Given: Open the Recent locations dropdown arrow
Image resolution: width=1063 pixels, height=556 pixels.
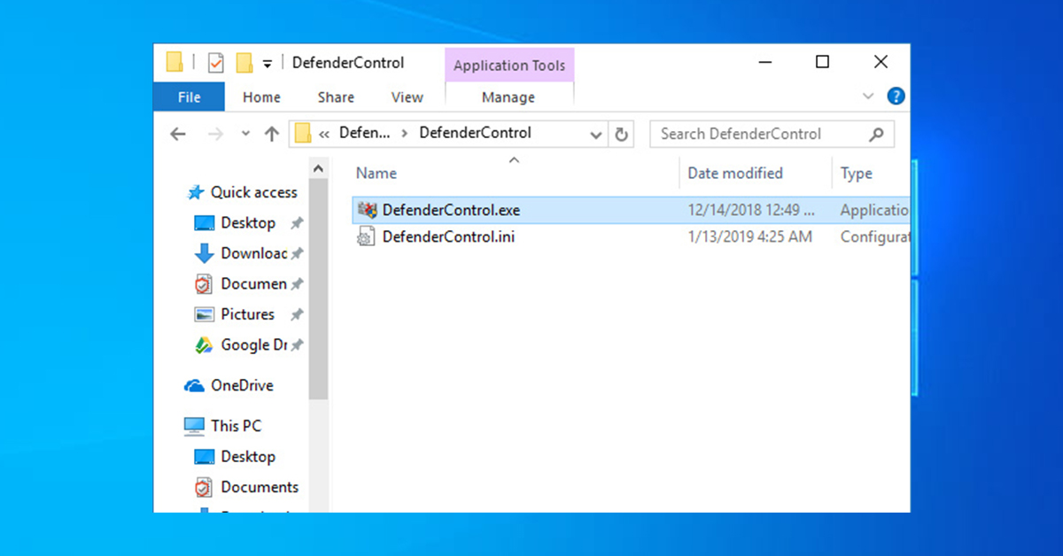Looking at the screenshot, I should coord(245,135).
